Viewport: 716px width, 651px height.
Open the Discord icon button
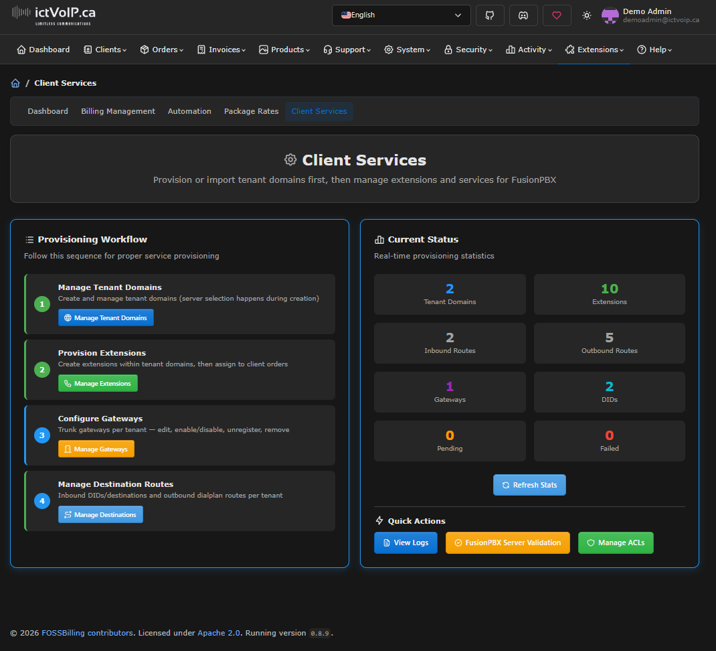523,15
